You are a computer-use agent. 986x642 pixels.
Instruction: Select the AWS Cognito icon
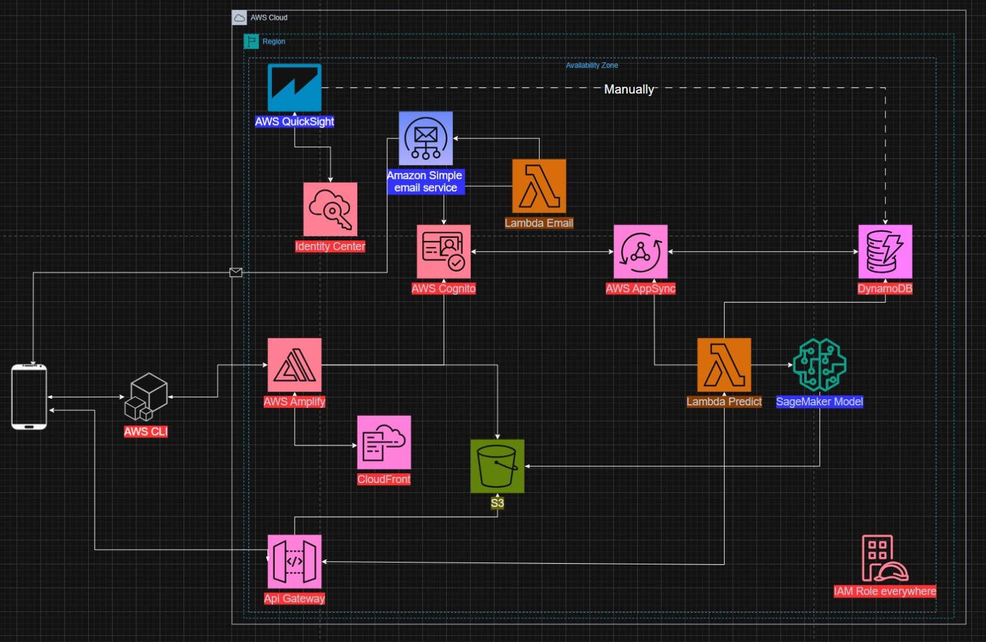pos(444,252)
